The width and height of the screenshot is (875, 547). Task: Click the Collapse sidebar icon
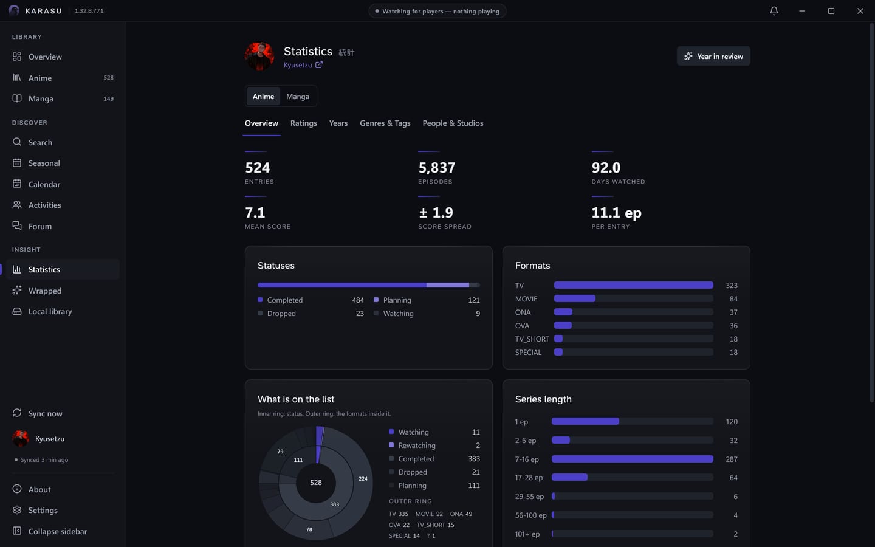tap(17, 531)
